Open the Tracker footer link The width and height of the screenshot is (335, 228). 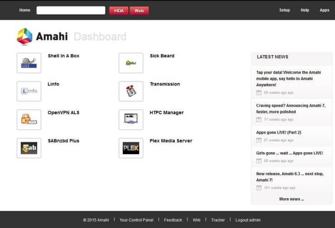pyautogui.click(x=218, y=220)
